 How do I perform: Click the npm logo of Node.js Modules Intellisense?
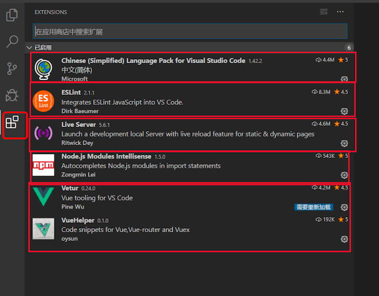[x=43, y=165]
